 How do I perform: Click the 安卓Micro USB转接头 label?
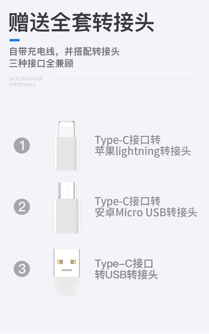[x=146, y=213]
